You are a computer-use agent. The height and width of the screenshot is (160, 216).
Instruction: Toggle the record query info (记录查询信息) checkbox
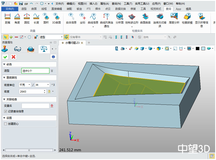6,111
